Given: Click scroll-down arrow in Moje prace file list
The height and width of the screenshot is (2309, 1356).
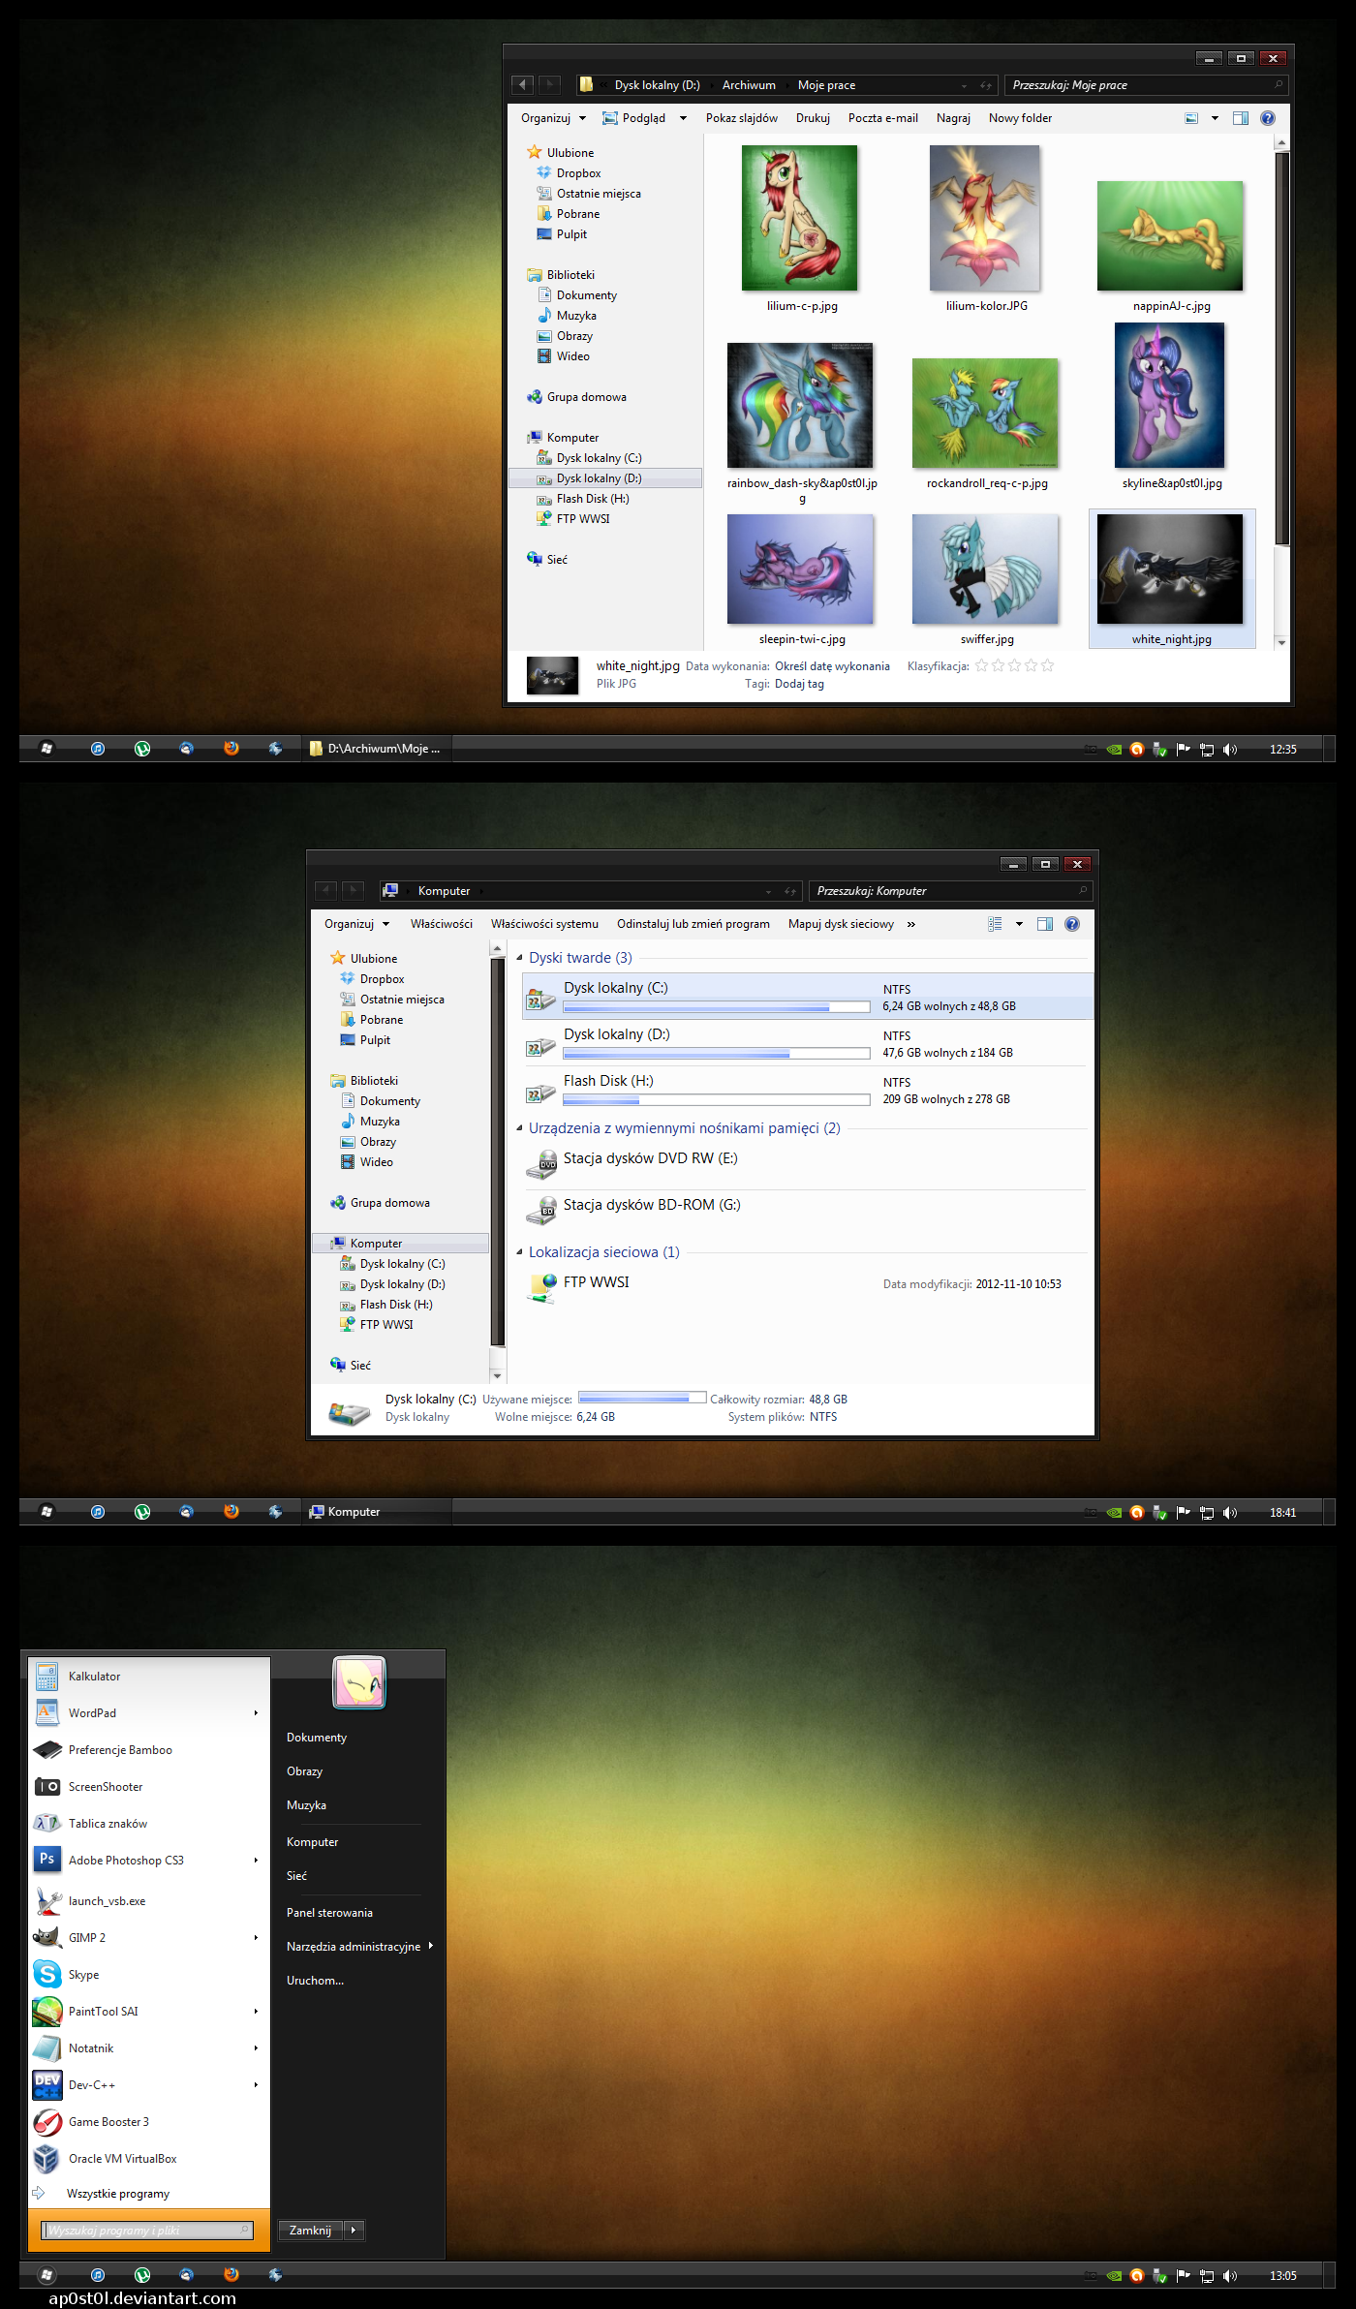Looking at the screenshot, I should (1281, 642).
